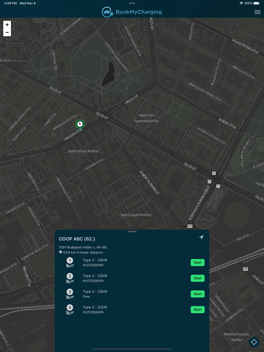Tap the distance pin icon beside 53.6 km
Viewport: 264px width, 352px height.
point(60,253)
